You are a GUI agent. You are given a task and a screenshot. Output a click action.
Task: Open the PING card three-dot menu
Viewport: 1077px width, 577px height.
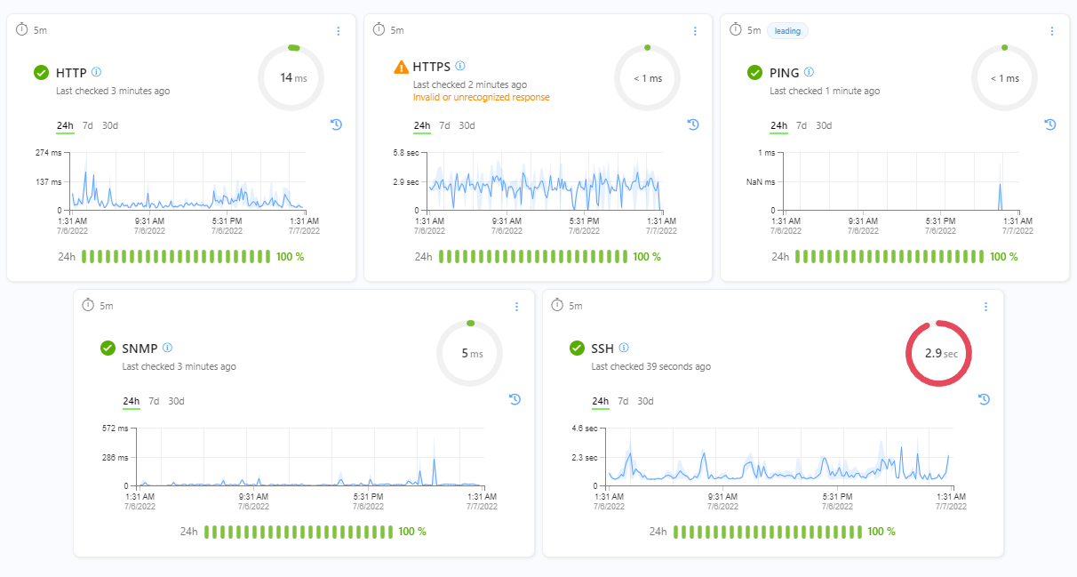(1052, 31)
